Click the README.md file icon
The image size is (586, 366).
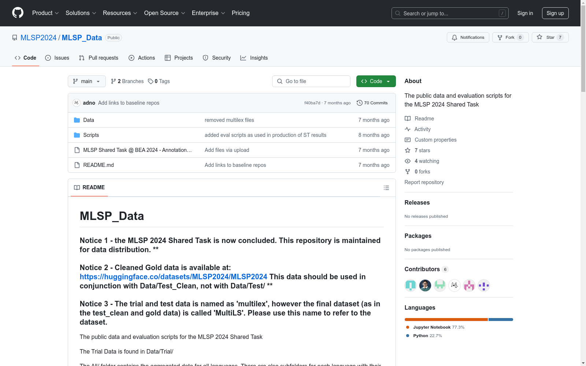click(77, 165)
